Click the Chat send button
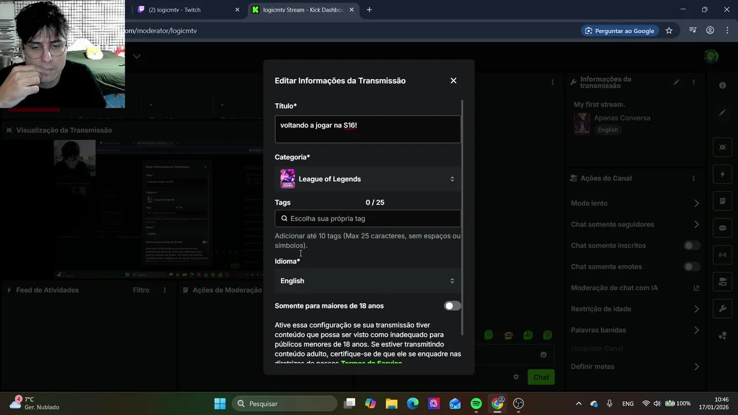Screen dimensions: 738x415 point(541,377)
